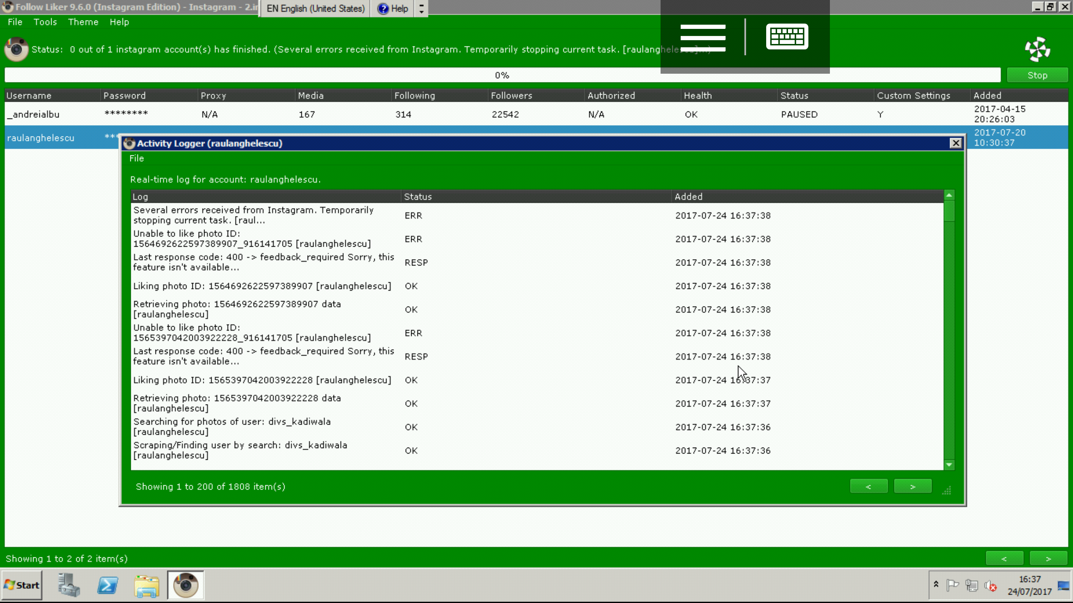Click PAUSED status of _andreialbu
The height and width of the screenshot is (603, 1073).
(x=799, y=114)
